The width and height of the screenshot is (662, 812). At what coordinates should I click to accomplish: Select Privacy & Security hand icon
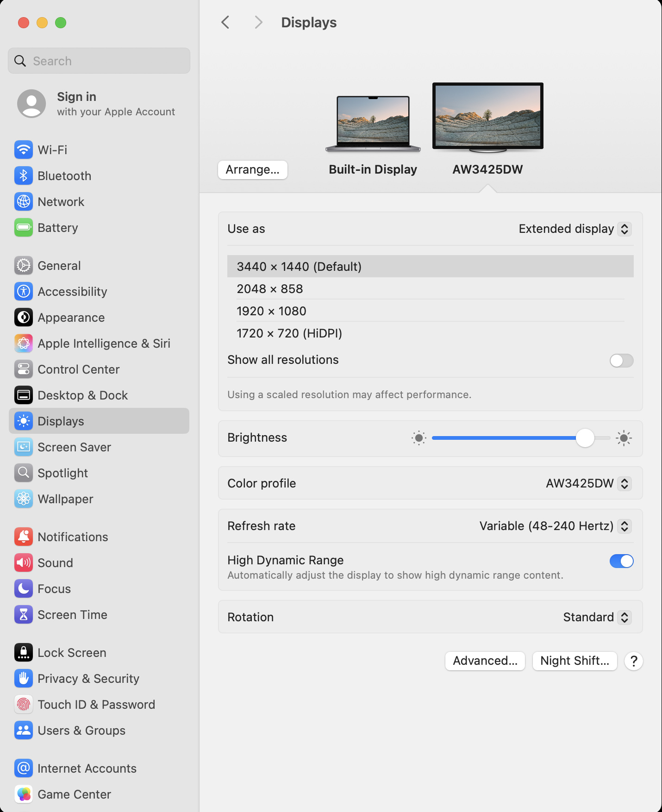(x=24, y=678)
